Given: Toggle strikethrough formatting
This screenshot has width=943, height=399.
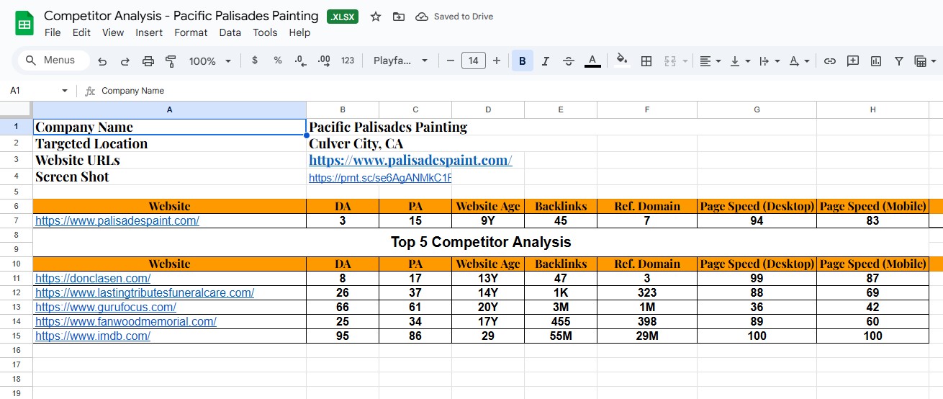Looking at the screenshot, I should pos(568,61).
